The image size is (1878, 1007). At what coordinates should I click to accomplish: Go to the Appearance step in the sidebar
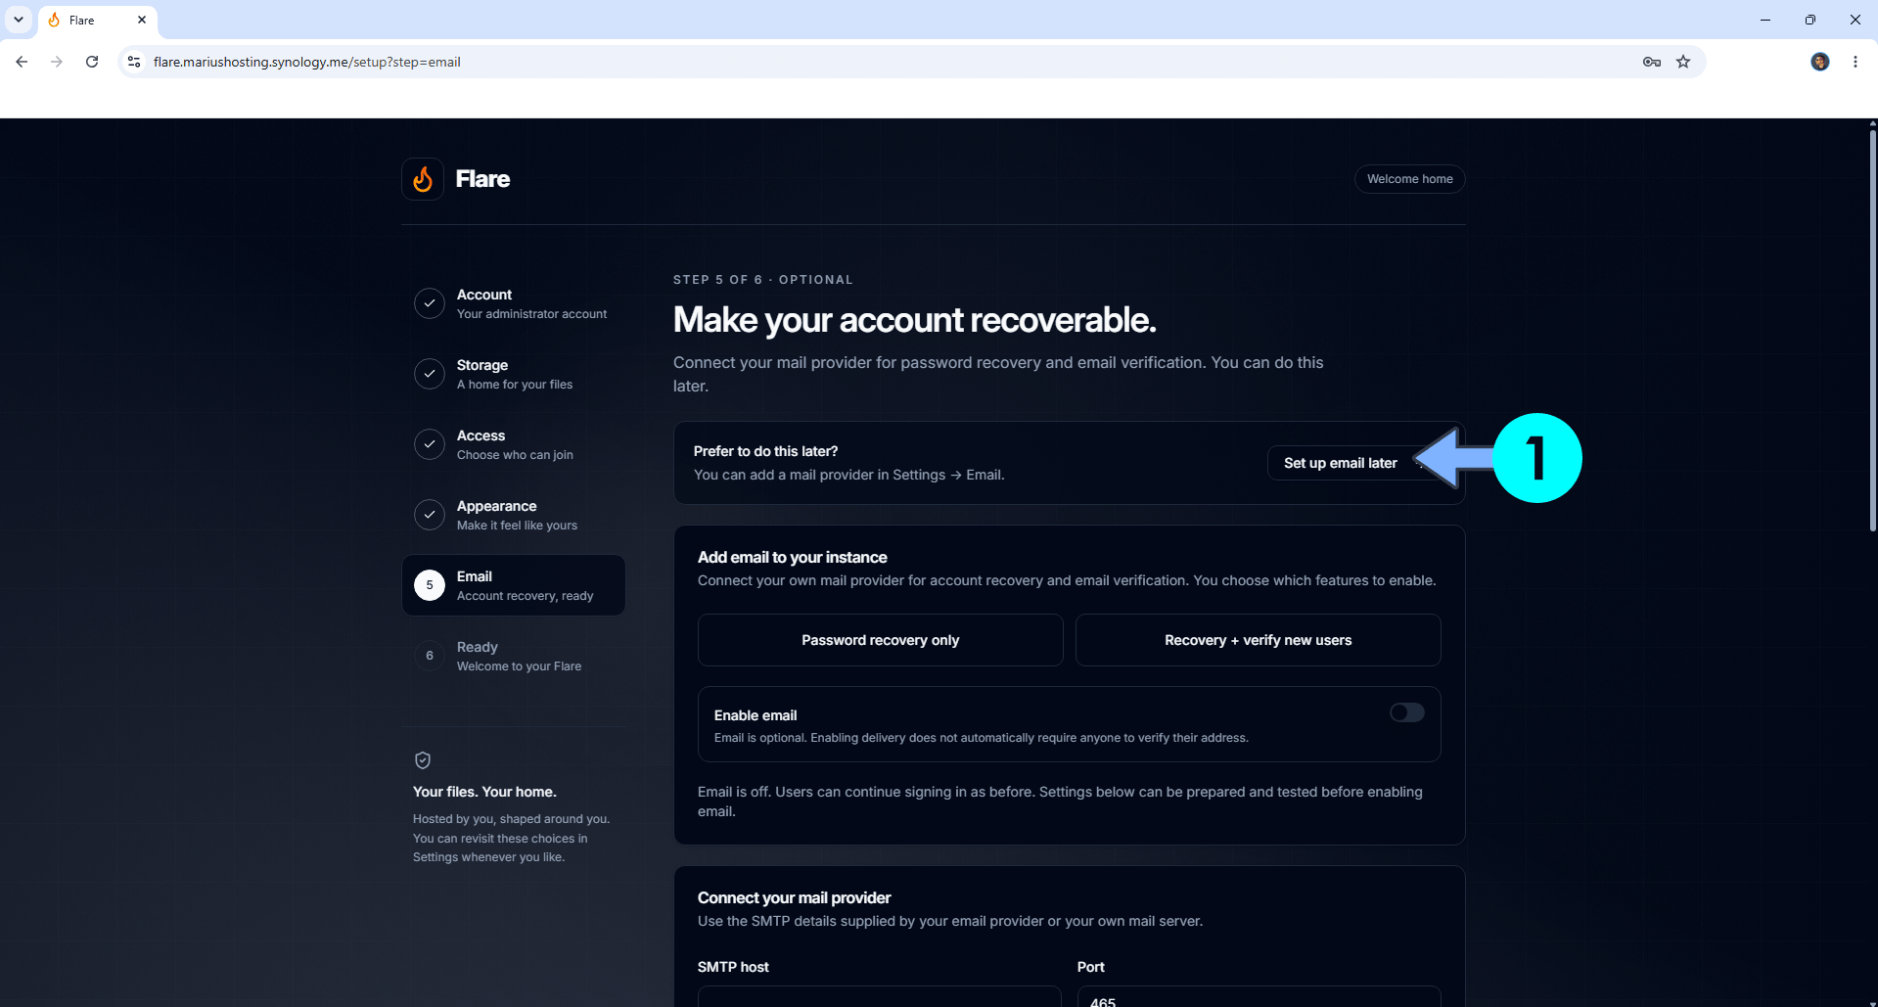point(514,515)
